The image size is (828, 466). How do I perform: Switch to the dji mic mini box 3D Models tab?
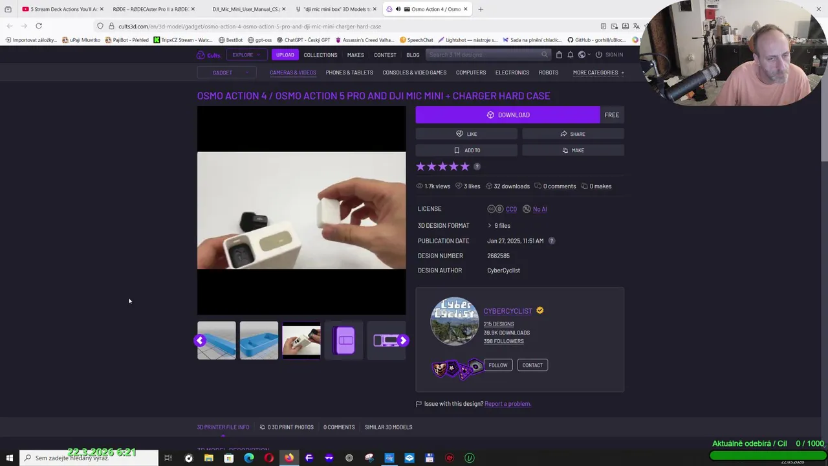[336, 9]
